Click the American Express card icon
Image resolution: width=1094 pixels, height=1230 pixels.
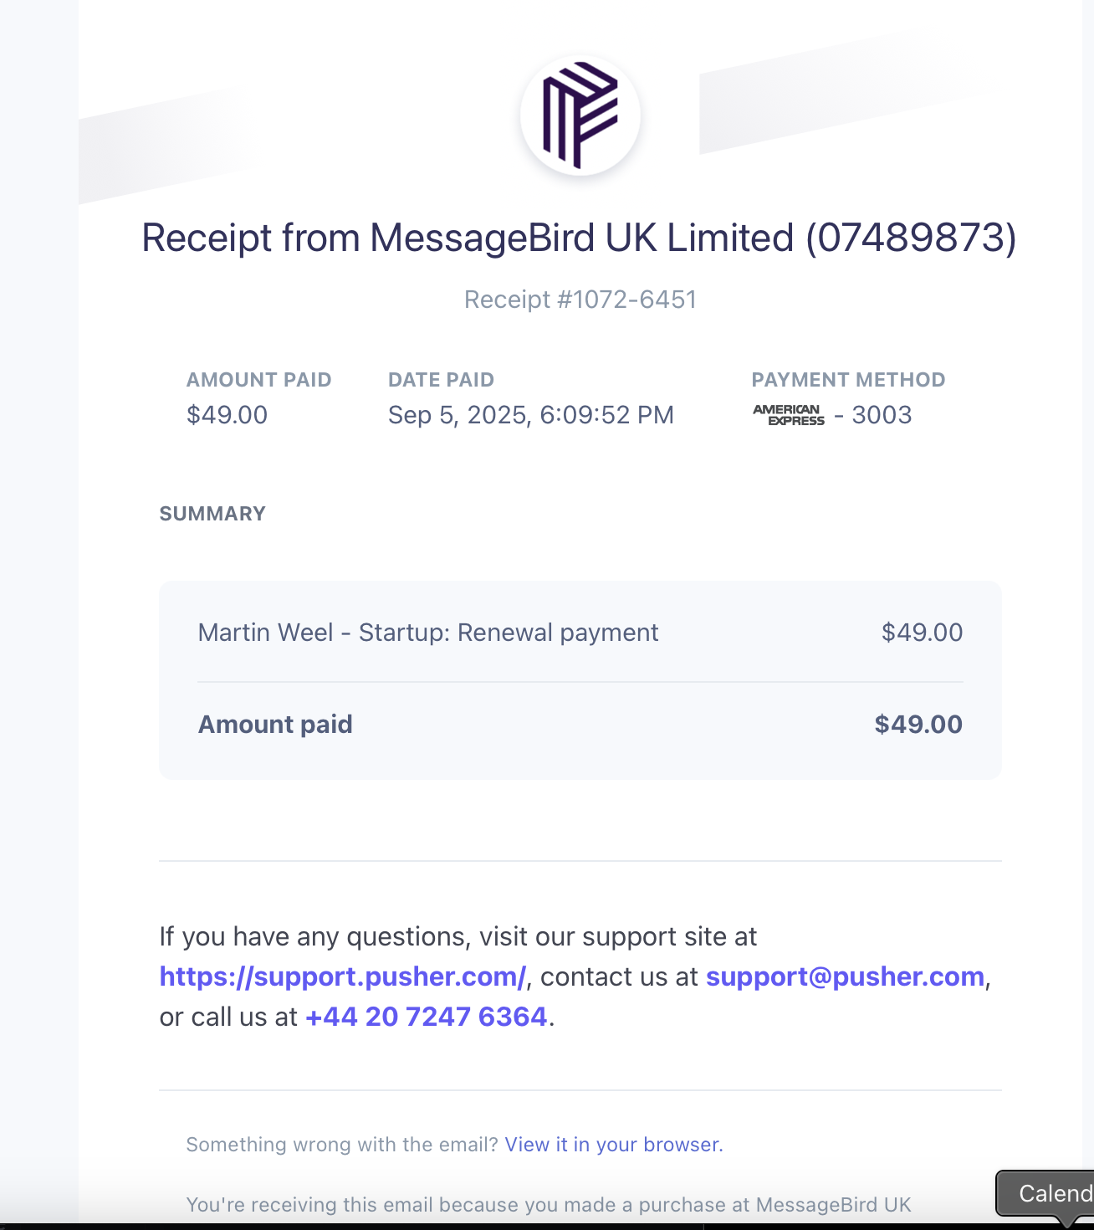pos(788,415)
